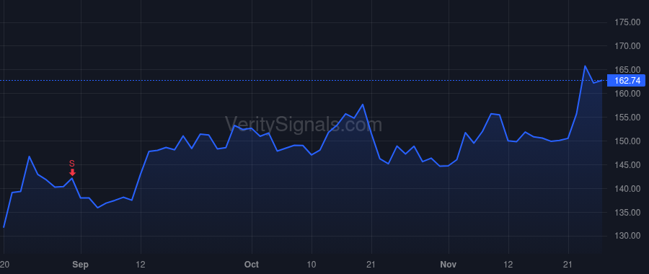This screenshot has height=274, width=649.
Task: Click the 135.00 price axis label
Action: pyautogui.click(x=627, y=212)
